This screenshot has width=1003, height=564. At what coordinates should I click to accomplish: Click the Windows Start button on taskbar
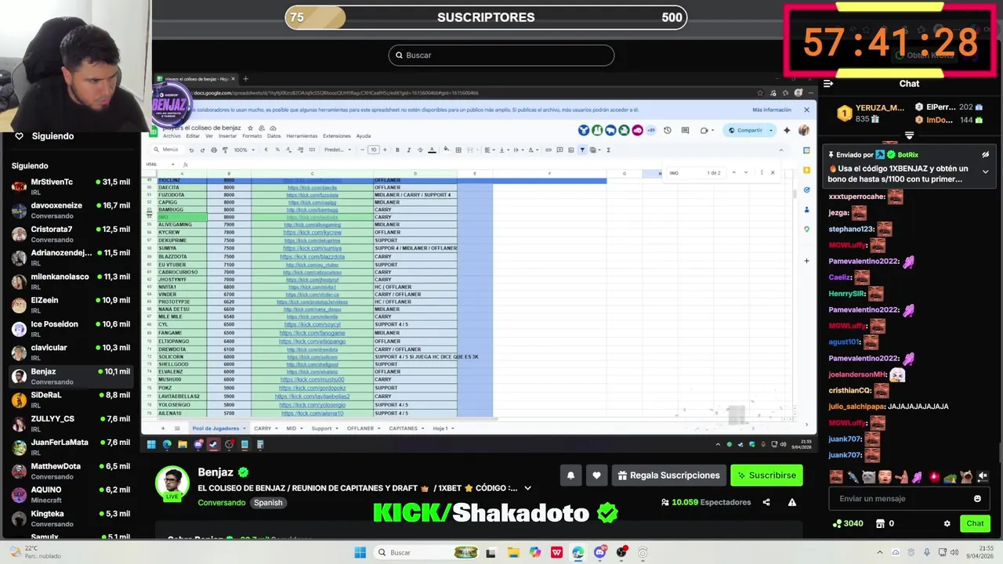(x=360, y=552)
